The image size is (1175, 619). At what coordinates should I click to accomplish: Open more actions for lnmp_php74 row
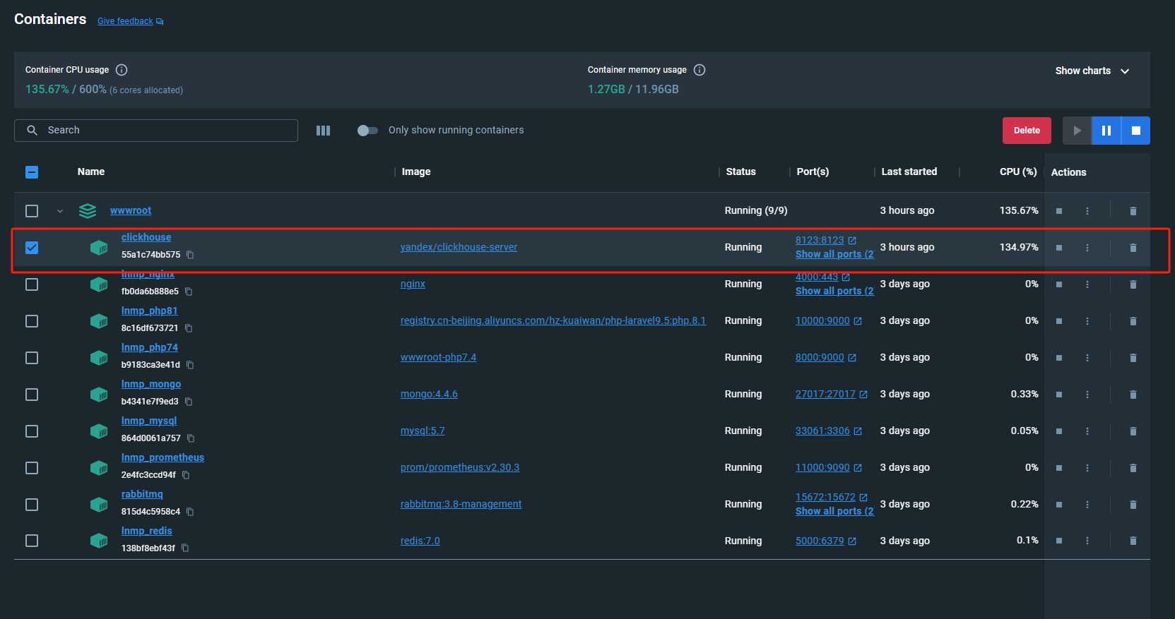pos(1087,358)
